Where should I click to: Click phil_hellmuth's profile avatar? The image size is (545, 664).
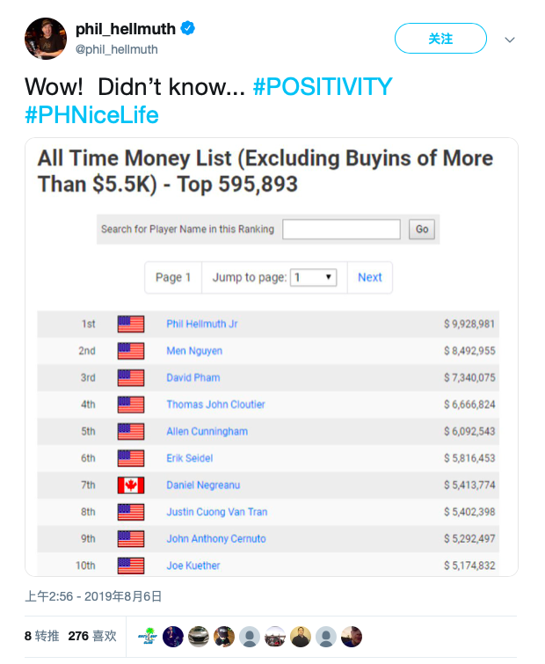tap(46, 39)
